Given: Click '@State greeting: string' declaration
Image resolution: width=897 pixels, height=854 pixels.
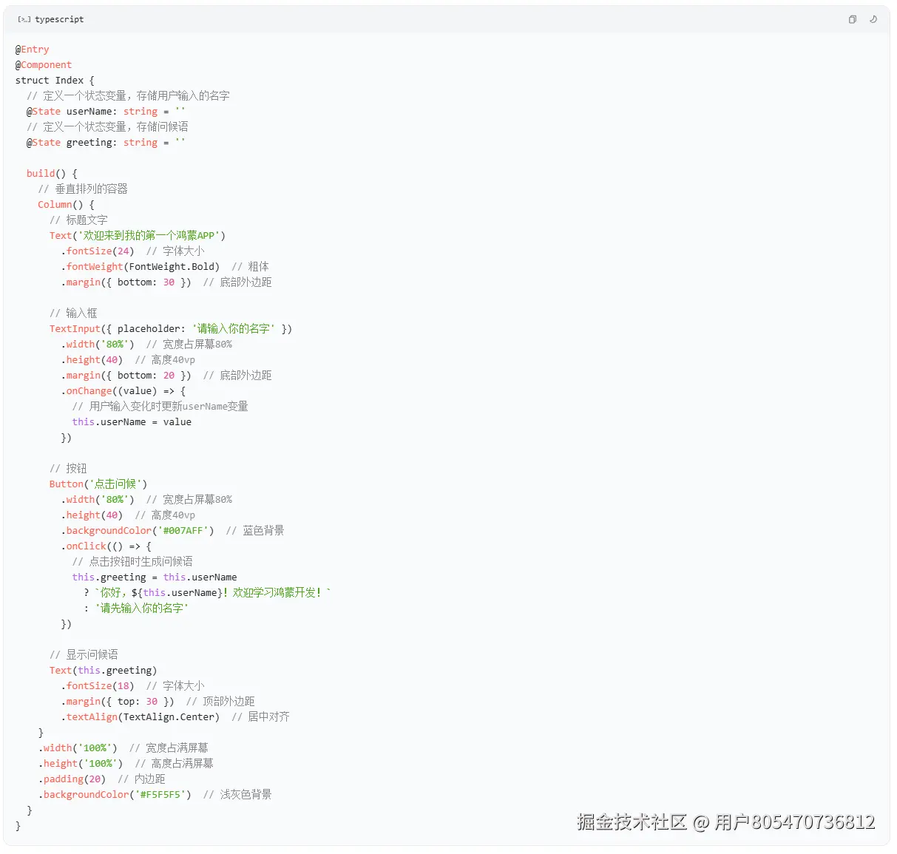Looking at the screenshot, I should point(106,143).
